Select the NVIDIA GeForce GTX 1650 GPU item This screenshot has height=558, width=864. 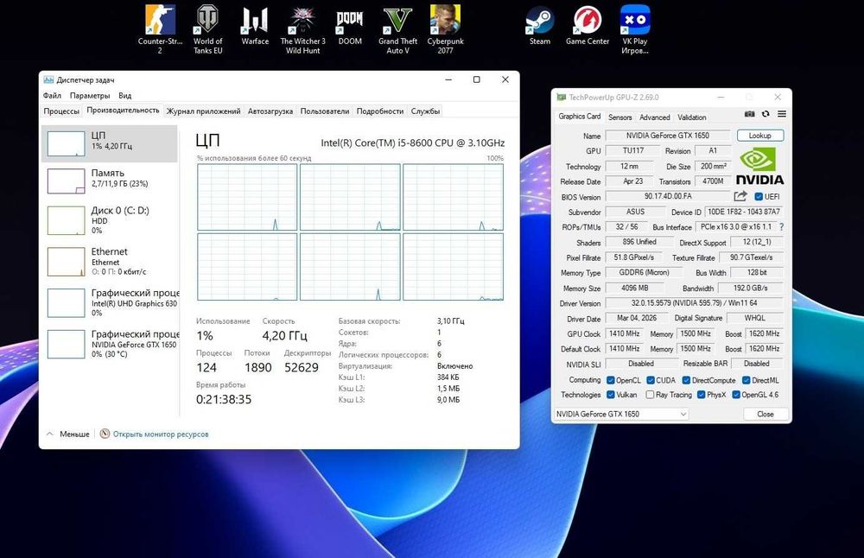[110, 344]
